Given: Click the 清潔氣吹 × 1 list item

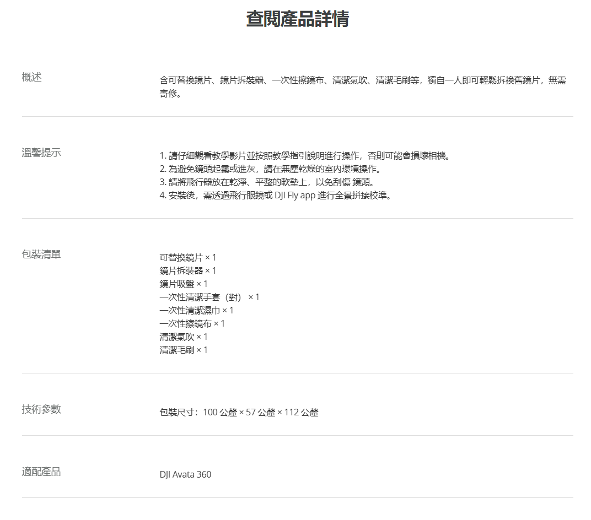Looking at the screenshot, I should 184,337.
